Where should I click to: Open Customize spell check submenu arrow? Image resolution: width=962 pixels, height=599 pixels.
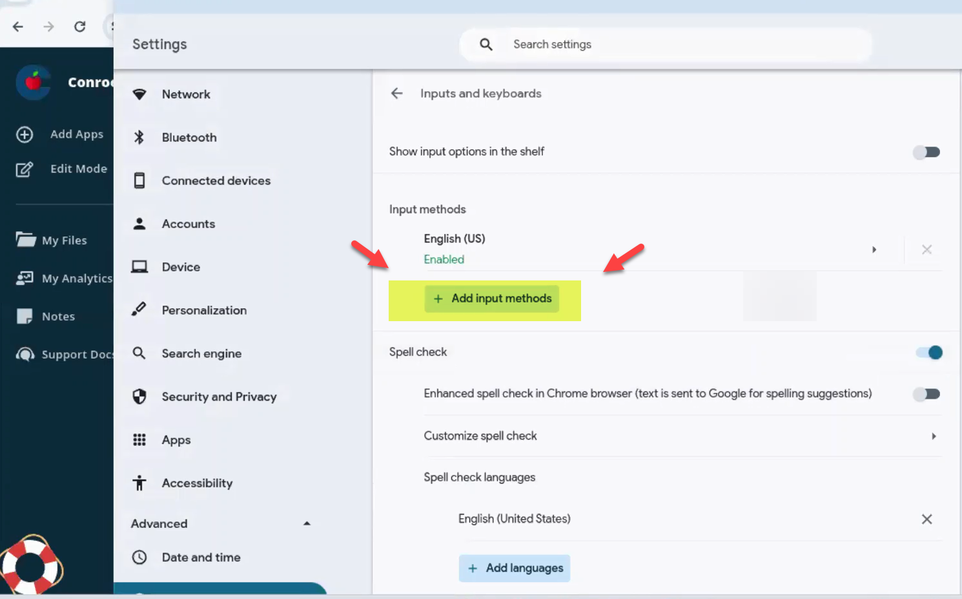(934, 436)
